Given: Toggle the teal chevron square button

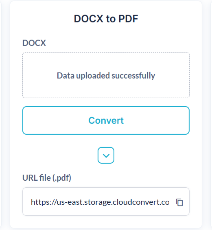Looking at the screenshot, I should 106,156.
